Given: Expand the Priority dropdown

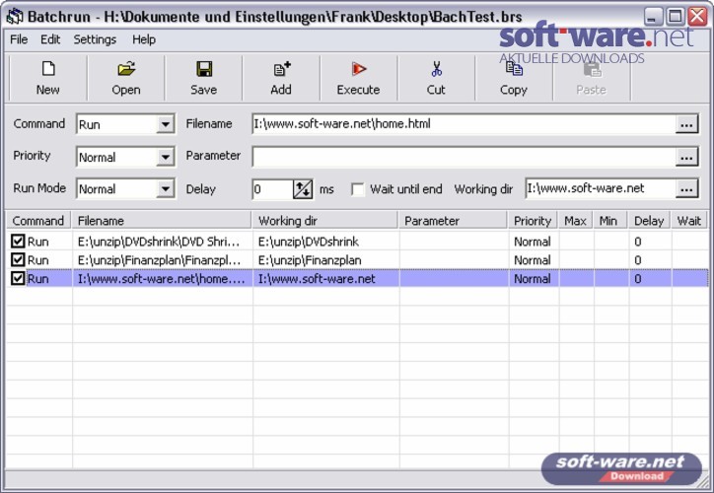Looking at the screenshot, I should (x=166, y=157).
